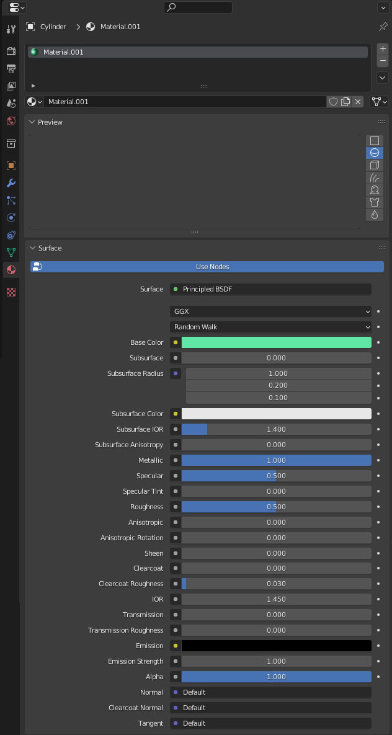Viewport: 392px width, 735px height.
Task: Open the editor type dropdown
Action: tap(17, 7)
